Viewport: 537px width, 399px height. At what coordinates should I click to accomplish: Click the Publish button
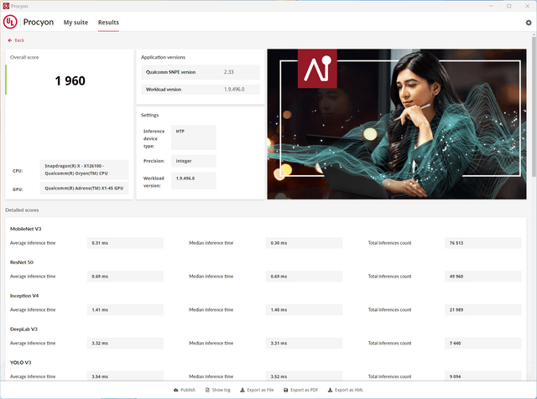click(185, 390)
